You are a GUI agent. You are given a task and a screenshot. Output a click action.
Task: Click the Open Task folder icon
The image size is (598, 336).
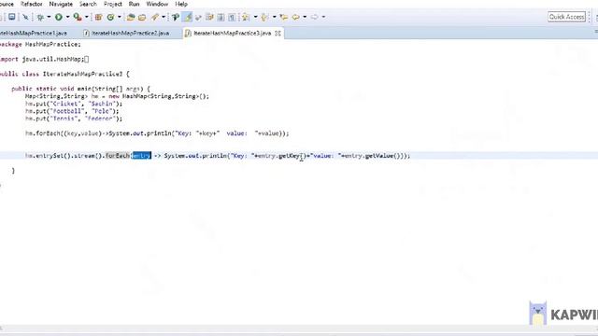click(x=142, y=17)
